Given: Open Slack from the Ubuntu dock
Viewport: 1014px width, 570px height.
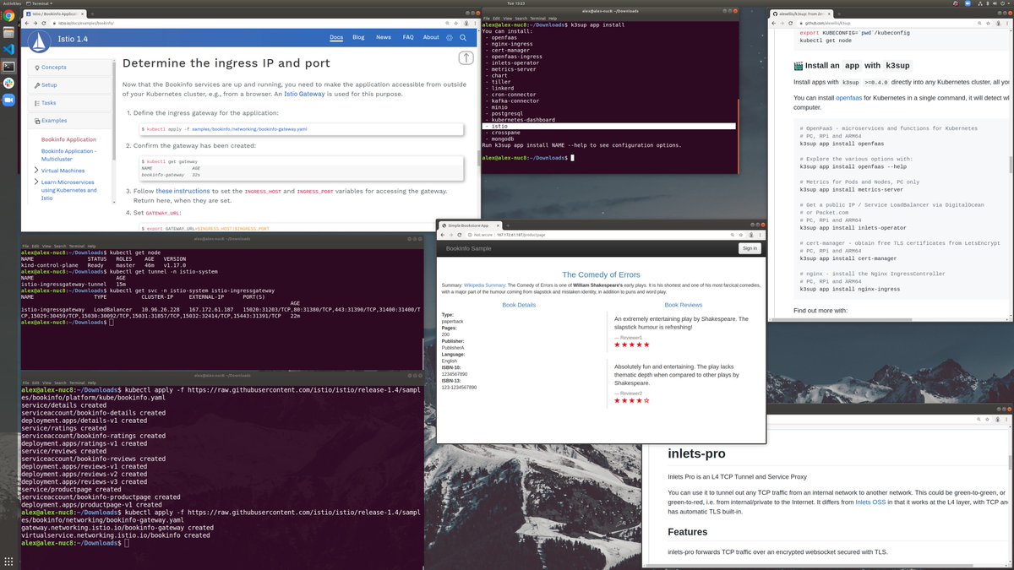Looking at the screenshot, I should point(8,83).
